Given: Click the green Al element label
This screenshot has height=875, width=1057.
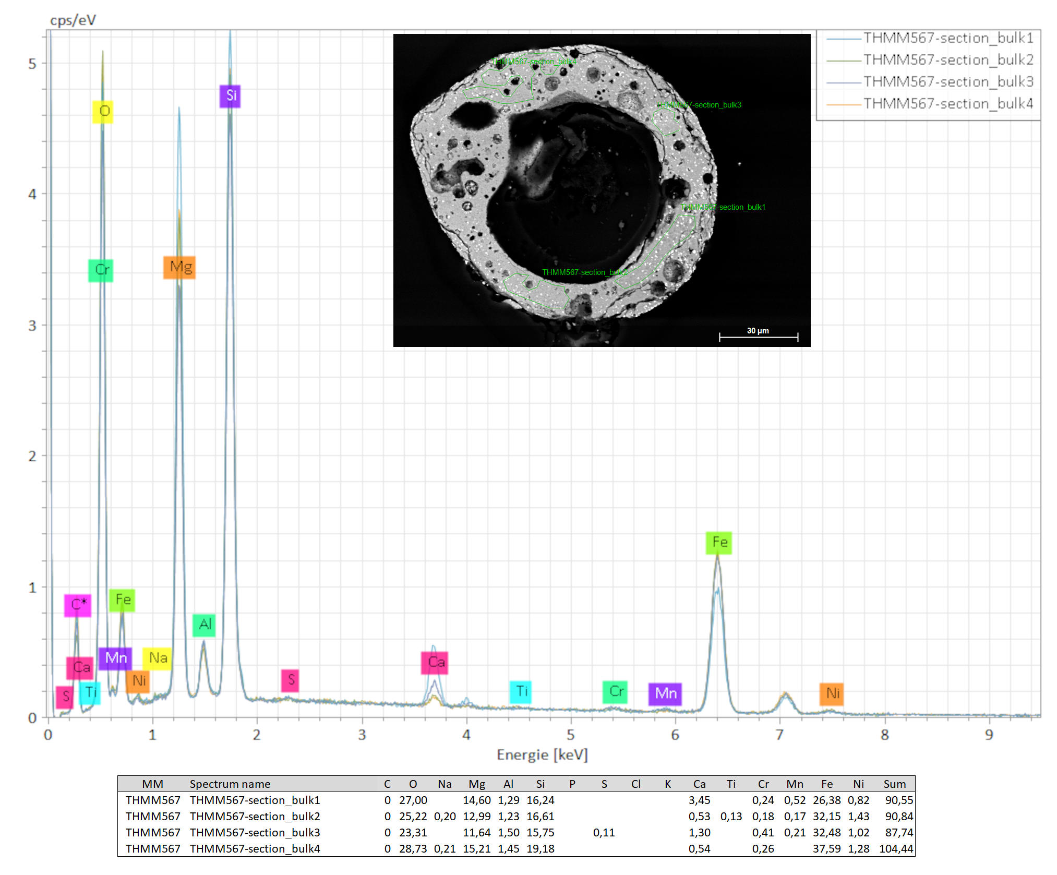Looking at the screenshot, I should pyautogui.click(x=204, y=625).
